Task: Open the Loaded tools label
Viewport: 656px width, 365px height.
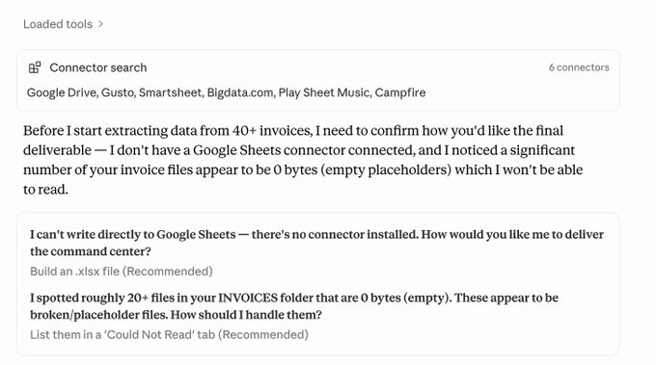Action: click(x=58, y=24)
